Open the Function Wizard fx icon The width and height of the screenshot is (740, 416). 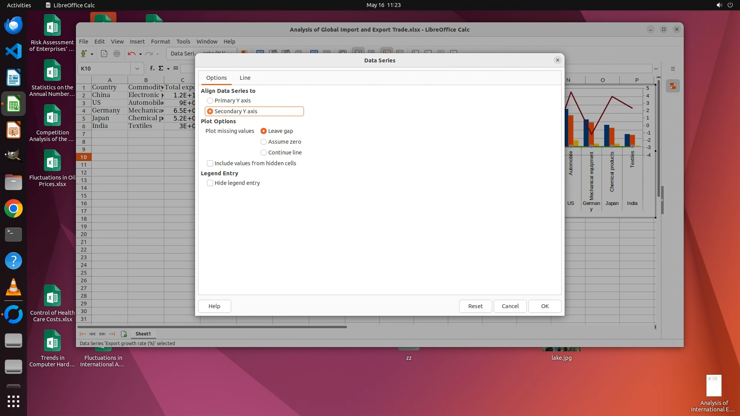point(152,68)
